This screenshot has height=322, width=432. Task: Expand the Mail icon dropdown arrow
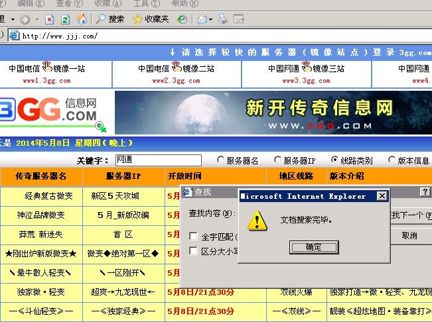click(211, 19)
